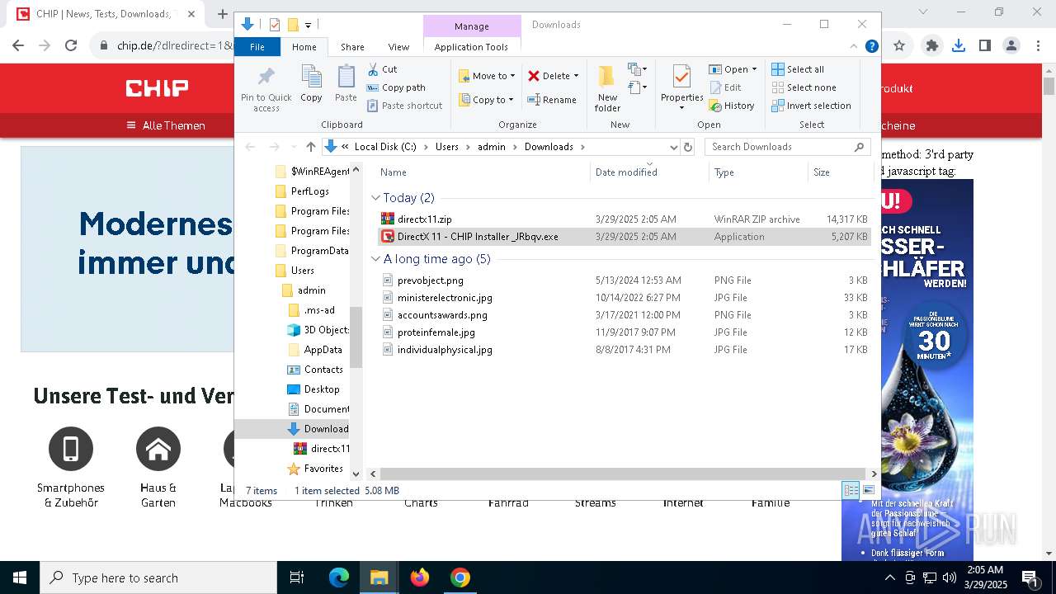Create a New folder

click(x=607, y=88)
